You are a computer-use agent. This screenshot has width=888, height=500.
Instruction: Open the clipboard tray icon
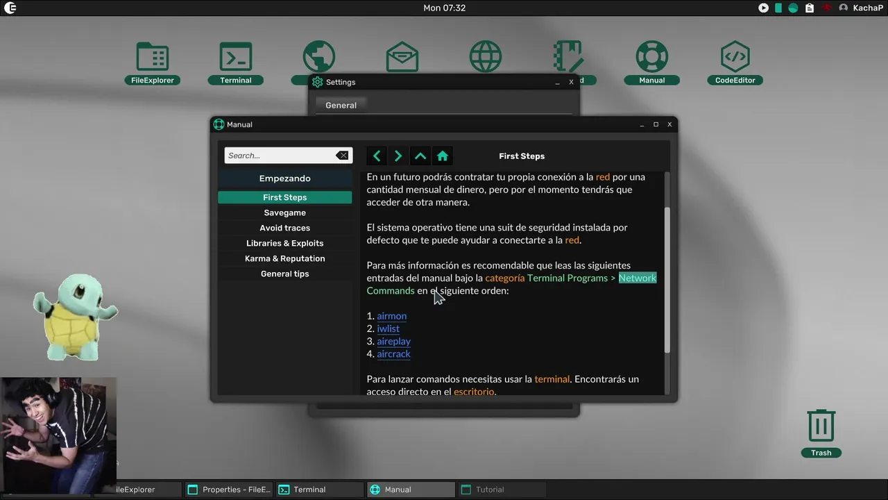pos(809,8)
